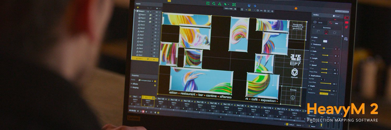Toggle visibility eye in Layers panel header

tap(157, 8)
